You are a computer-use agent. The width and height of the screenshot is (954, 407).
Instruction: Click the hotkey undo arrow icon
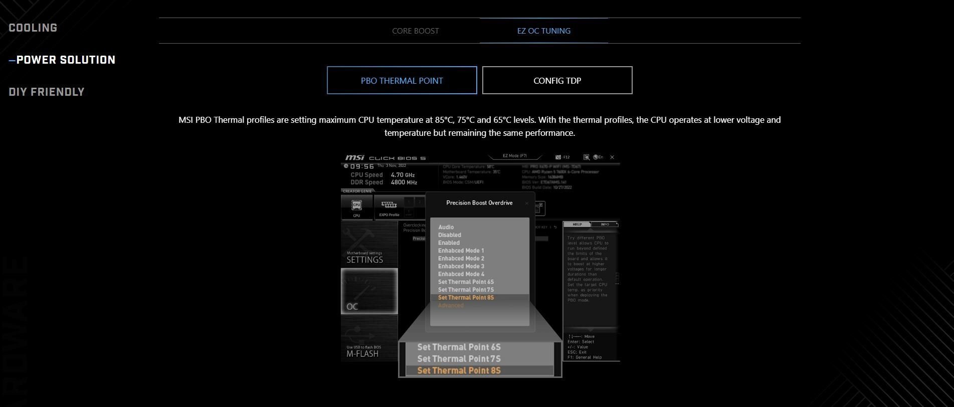(x=555, y=227)
